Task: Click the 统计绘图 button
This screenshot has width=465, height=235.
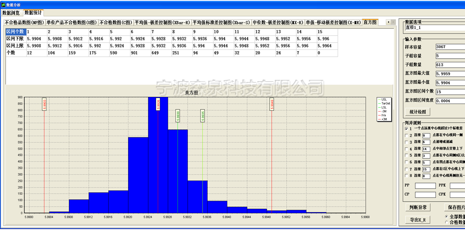Action: tap(417, 112)
